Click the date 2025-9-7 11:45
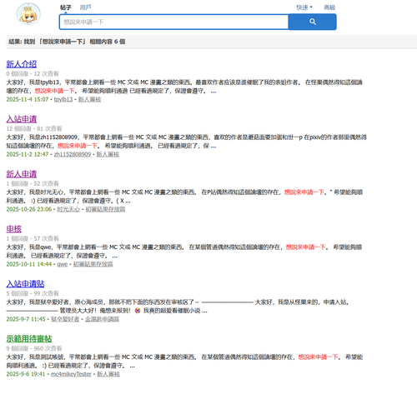Screen dimensions: 417x399 point(26,319)
